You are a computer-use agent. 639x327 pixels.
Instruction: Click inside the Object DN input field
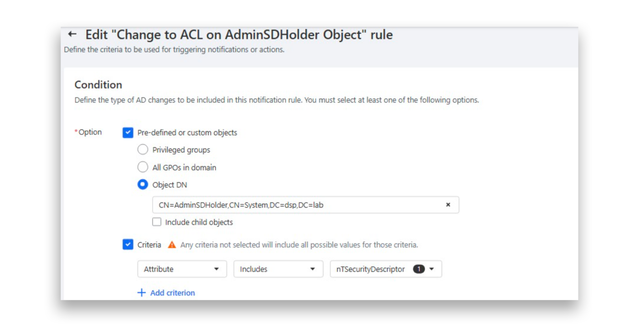(281, 205)
